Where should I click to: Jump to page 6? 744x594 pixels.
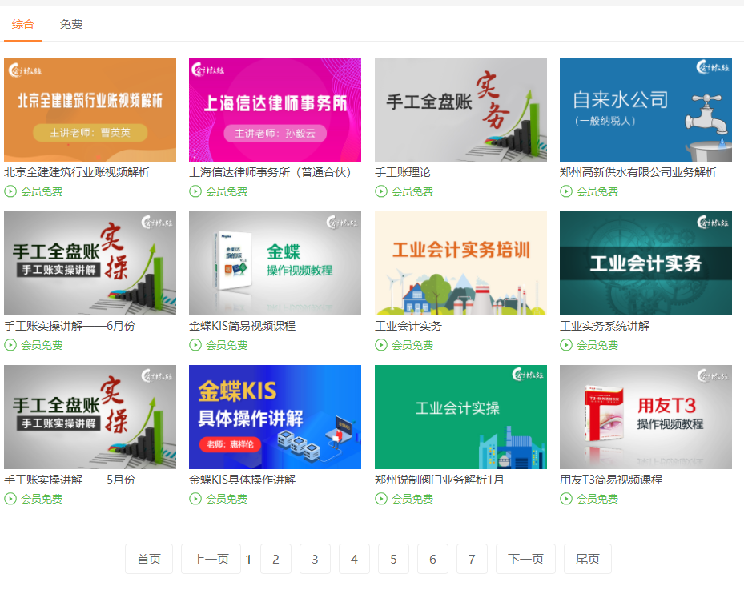click(x=432, y=559)
